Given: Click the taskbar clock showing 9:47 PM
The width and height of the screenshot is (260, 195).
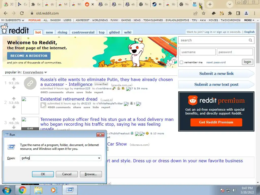Looking at the screenshot, I should pyautogui.click(x=247, y=190).
